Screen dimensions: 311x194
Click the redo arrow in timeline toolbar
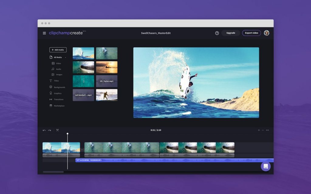(x=50, y=130)
